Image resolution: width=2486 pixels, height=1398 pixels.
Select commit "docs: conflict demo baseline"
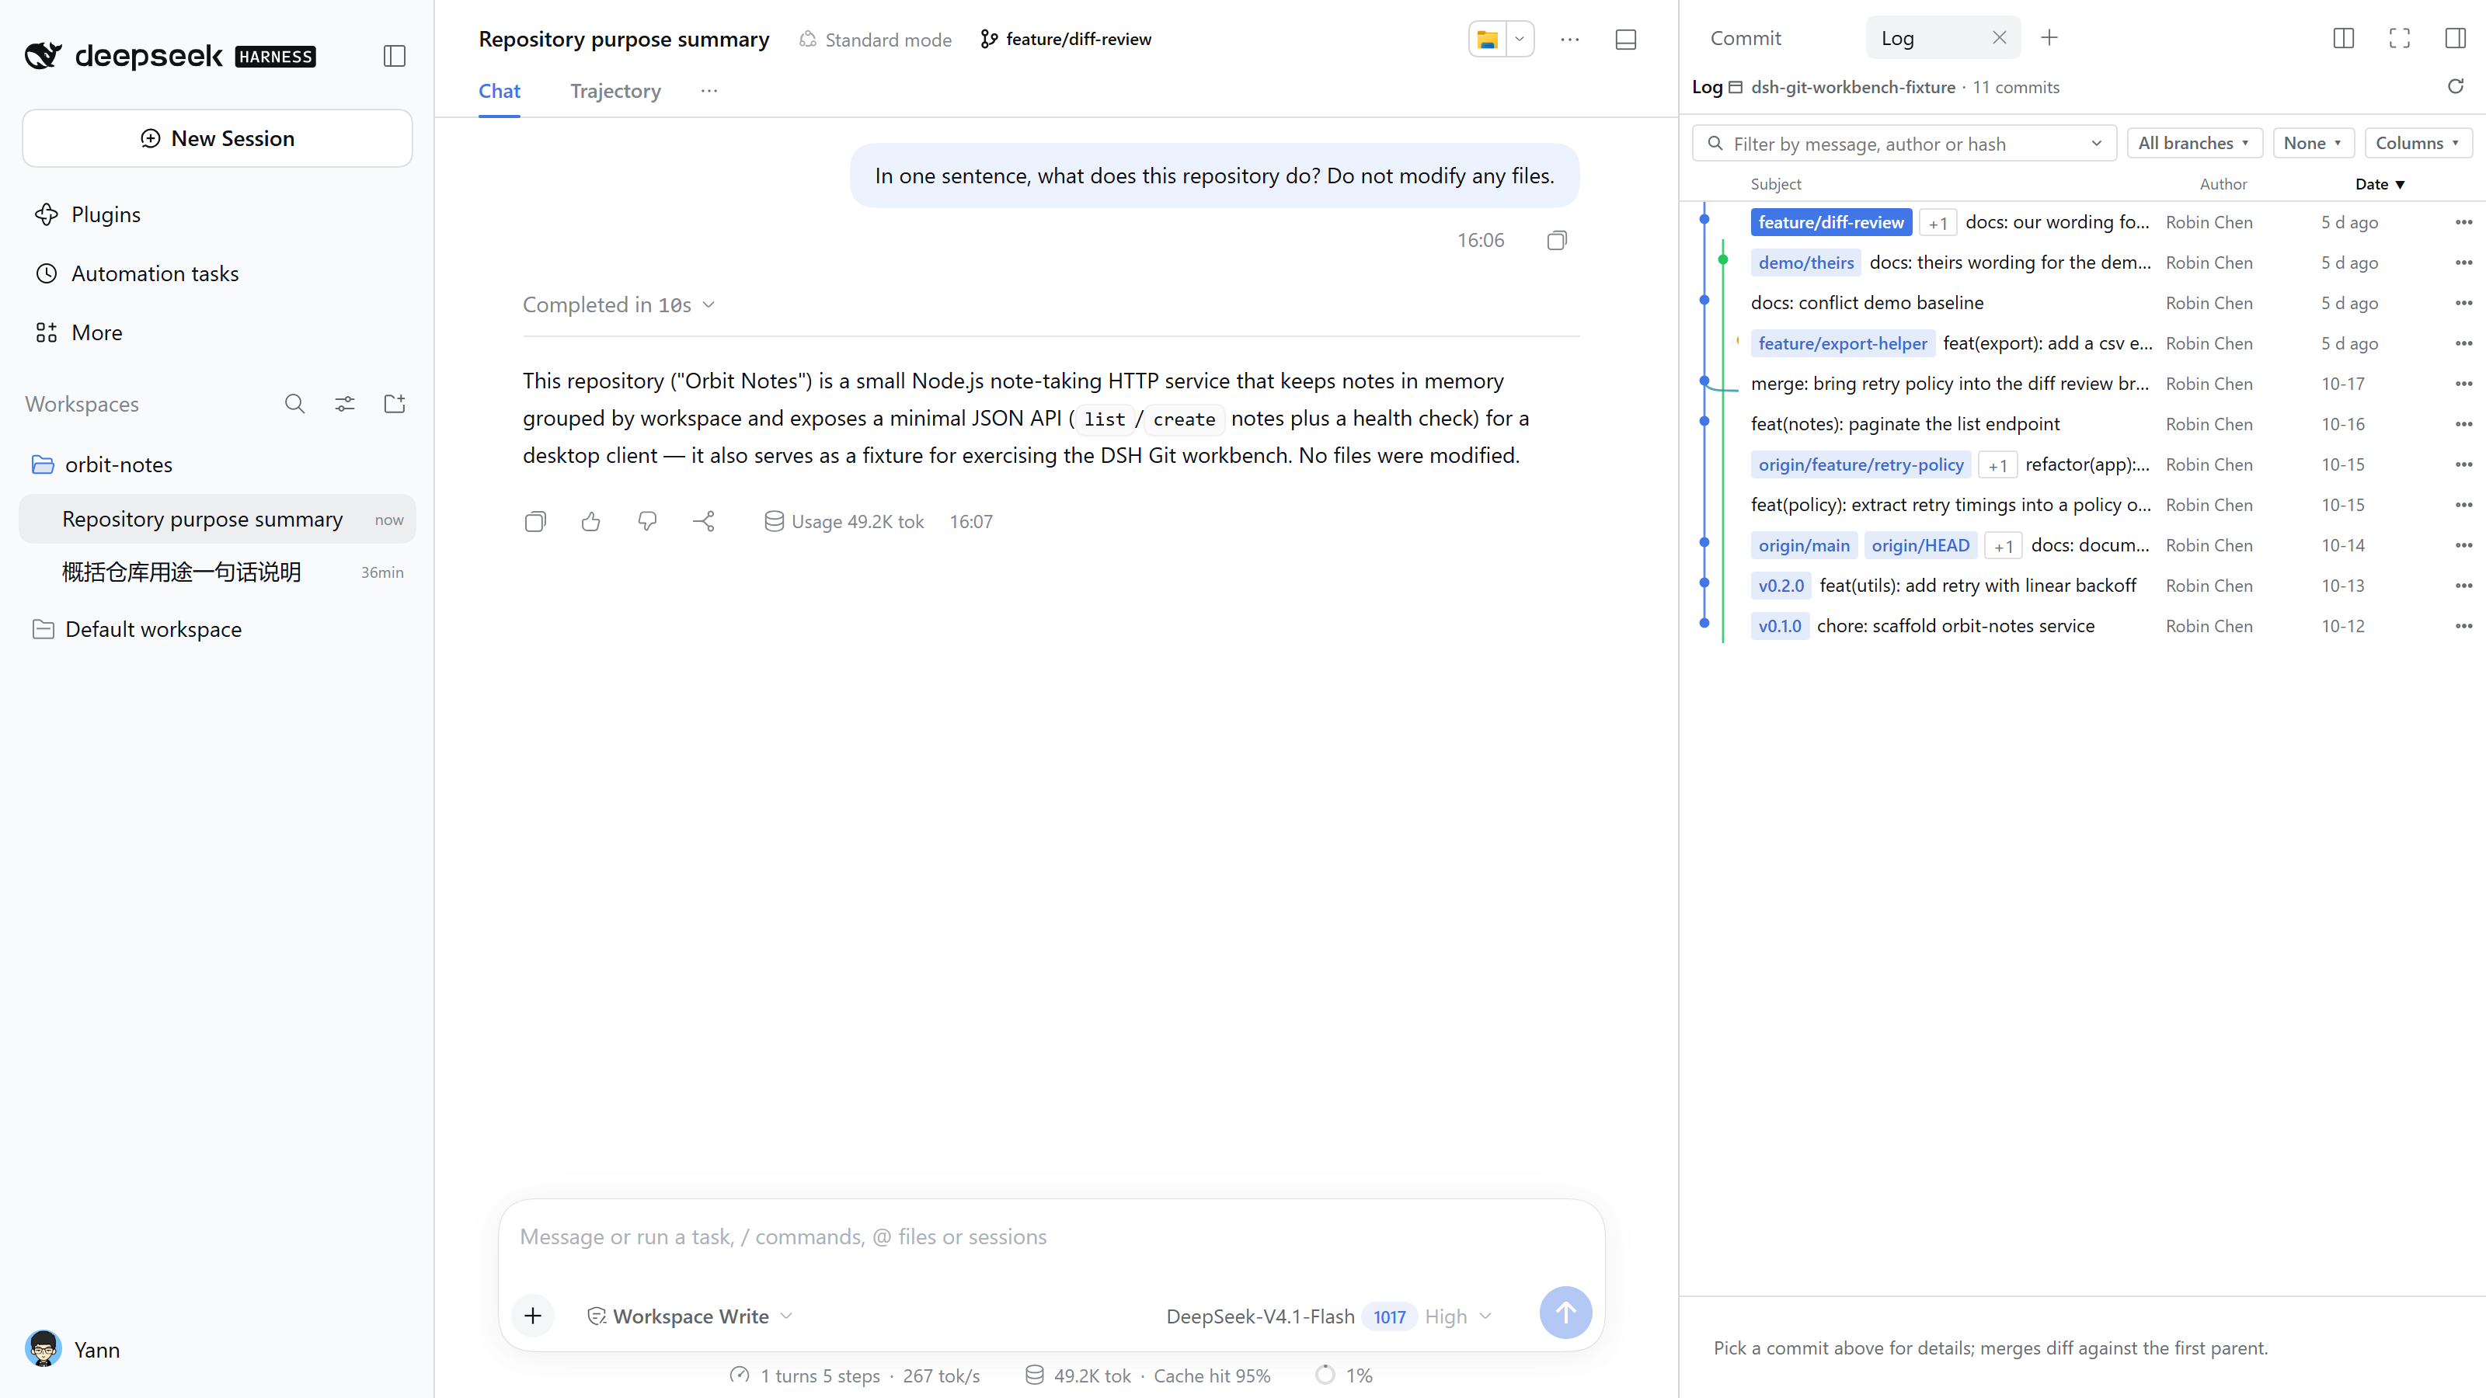(x=1866, y=303)
